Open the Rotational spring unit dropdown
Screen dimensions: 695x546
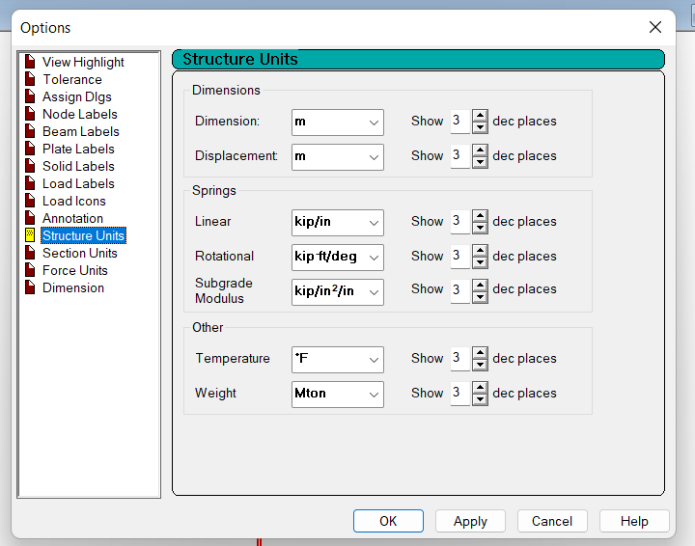(x=338, y=257)
